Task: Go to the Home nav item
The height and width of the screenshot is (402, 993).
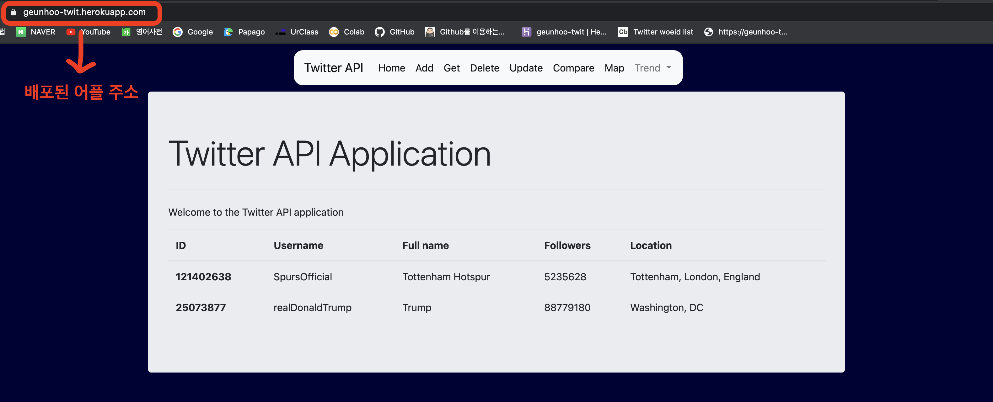Action: (x=391, y=68)
